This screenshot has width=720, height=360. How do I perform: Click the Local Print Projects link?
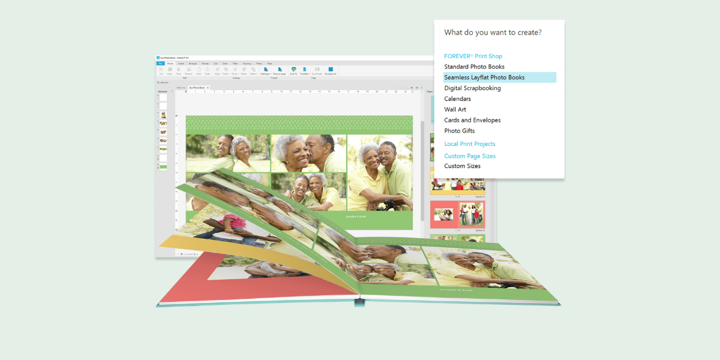pos(470,144)
